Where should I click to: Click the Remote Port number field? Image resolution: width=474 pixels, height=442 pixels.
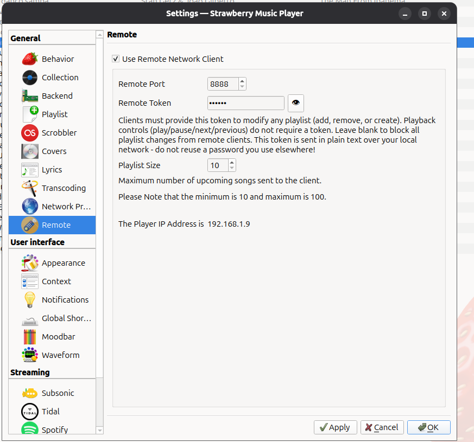coord(223,84)
